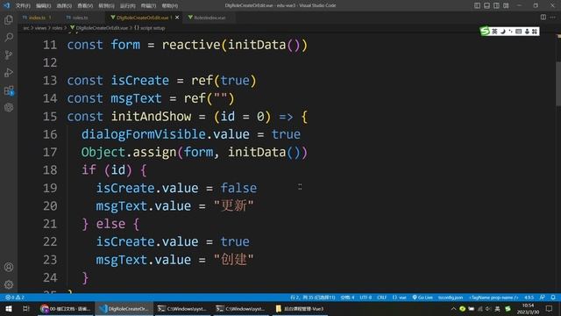Screen dimensions: 561x316
Task: Click the VS Code logo icon in title bar
Action: (x=7, y=5)
